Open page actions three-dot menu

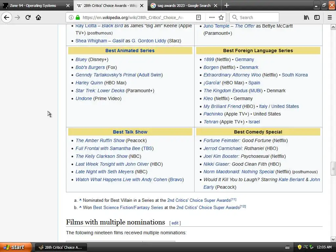click(212, 18)
